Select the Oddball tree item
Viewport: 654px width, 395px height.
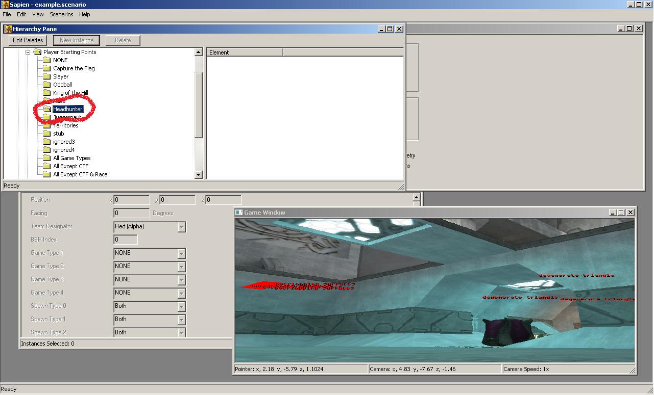pos(62,85)
